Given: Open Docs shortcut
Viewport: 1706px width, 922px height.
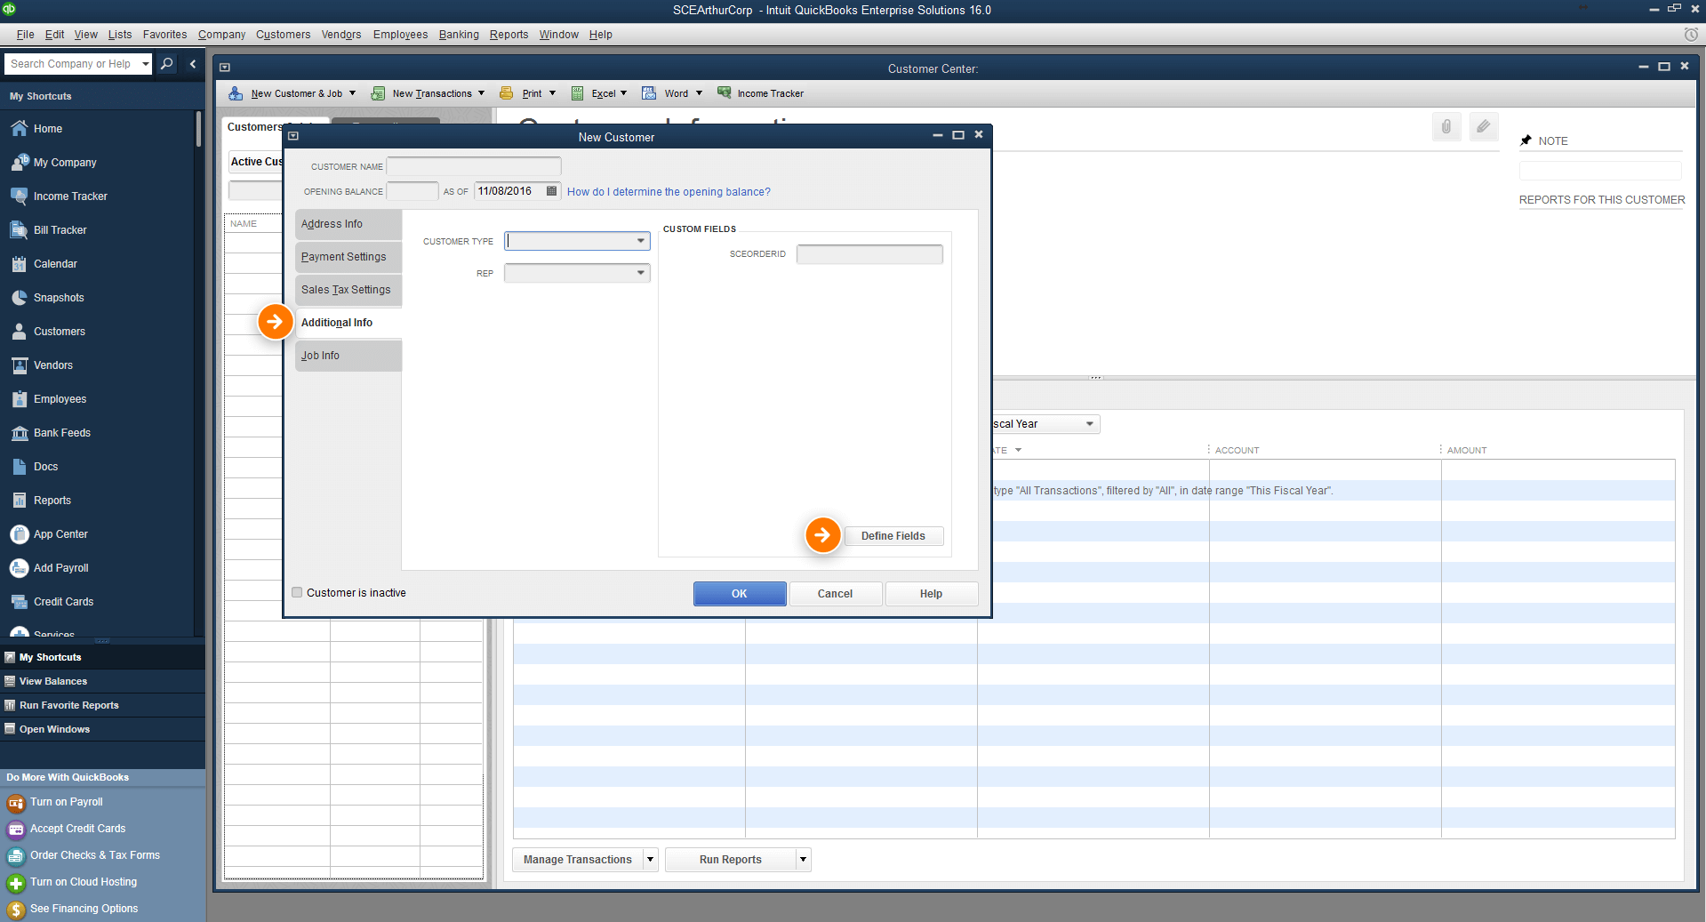Looking at the screenshot, I should click(x=45, y=467).
